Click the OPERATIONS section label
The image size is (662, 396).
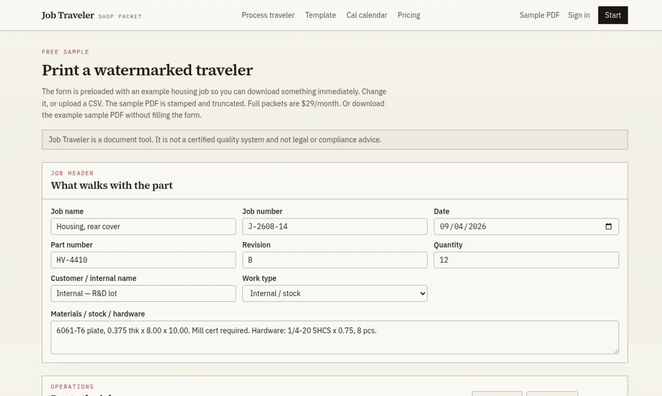click(72, 387)
